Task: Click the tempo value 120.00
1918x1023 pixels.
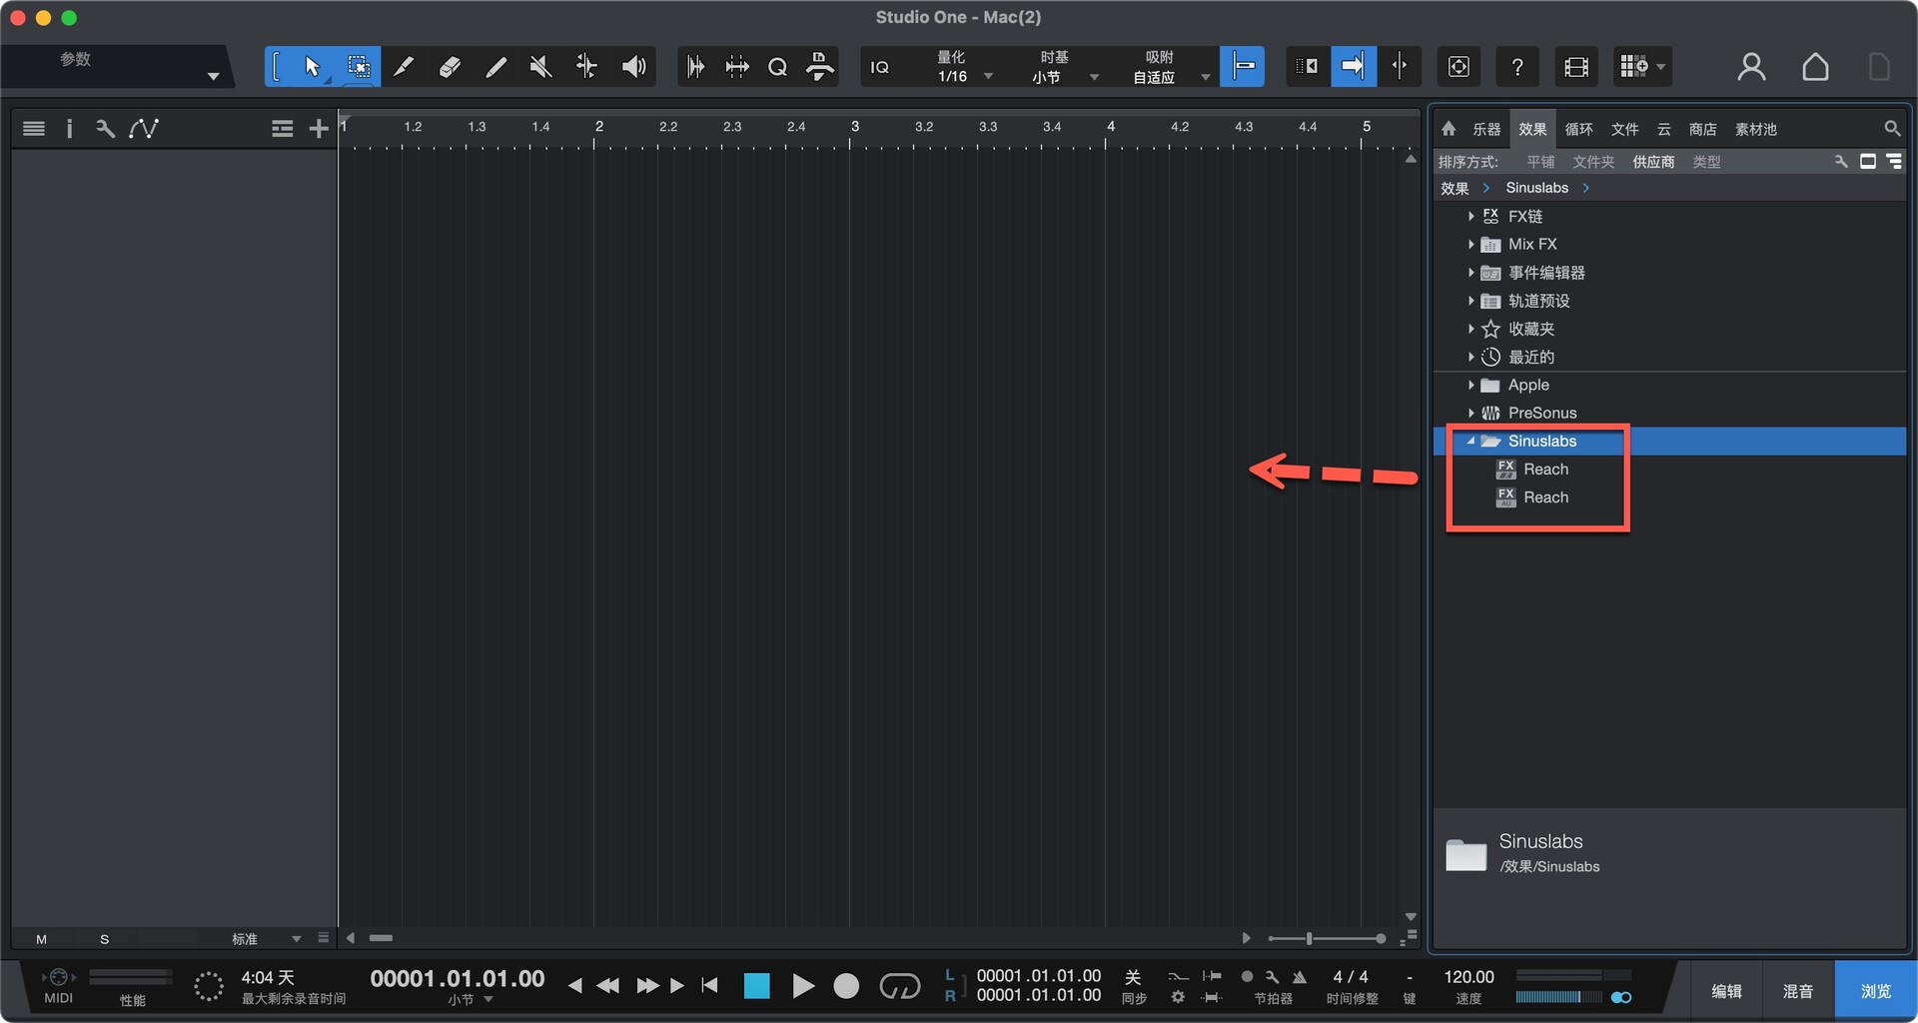Action: click(1468, 977)
